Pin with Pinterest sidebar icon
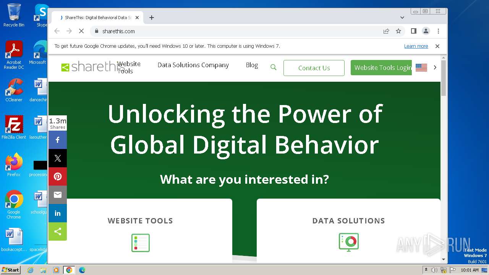The height and width of the screenshot is (275, 489). point(58,176)
